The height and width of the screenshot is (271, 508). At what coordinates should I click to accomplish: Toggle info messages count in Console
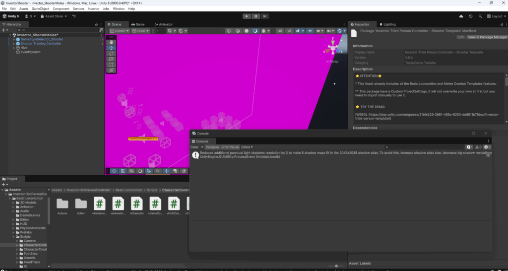(470, 147)
